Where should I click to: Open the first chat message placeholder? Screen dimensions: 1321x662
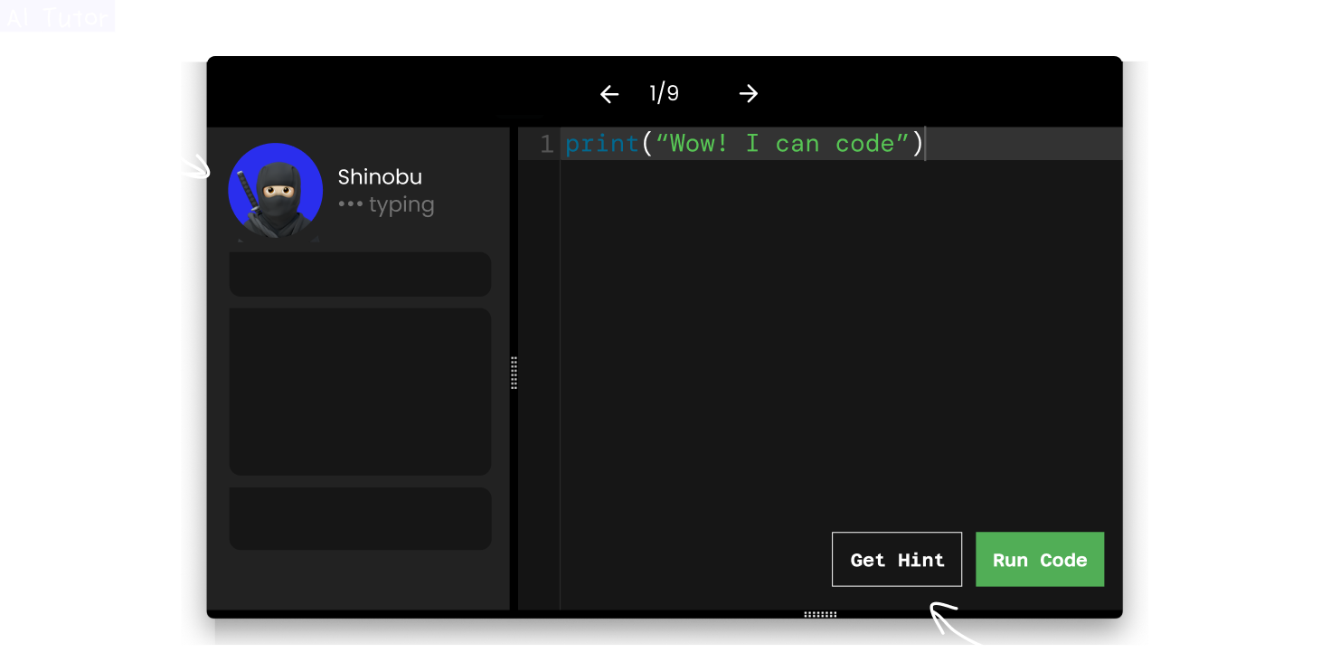click(360, 274)
